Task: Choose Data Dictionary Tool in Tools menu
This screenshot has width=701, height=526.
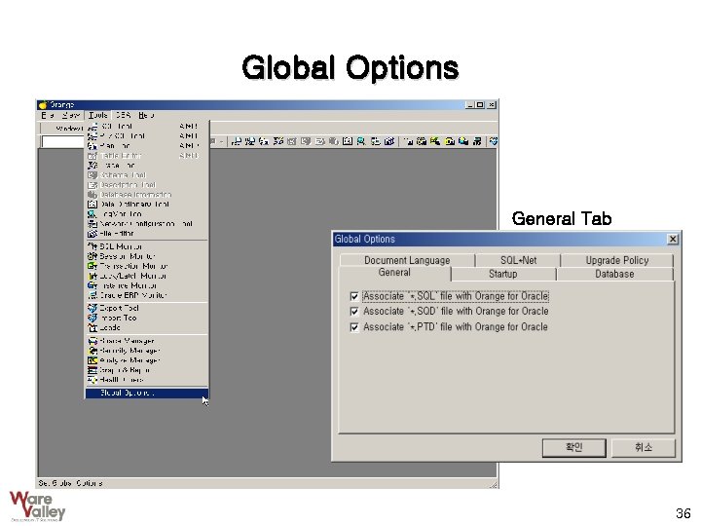Action: pyautogui.click(x=147, y=205)
